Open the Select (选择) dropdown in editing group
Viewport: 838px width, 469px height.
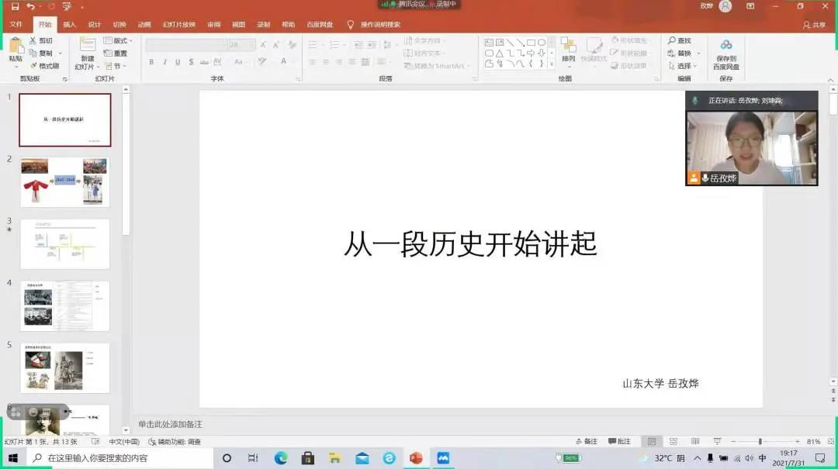pyautogui.click(x=683, y=66)
